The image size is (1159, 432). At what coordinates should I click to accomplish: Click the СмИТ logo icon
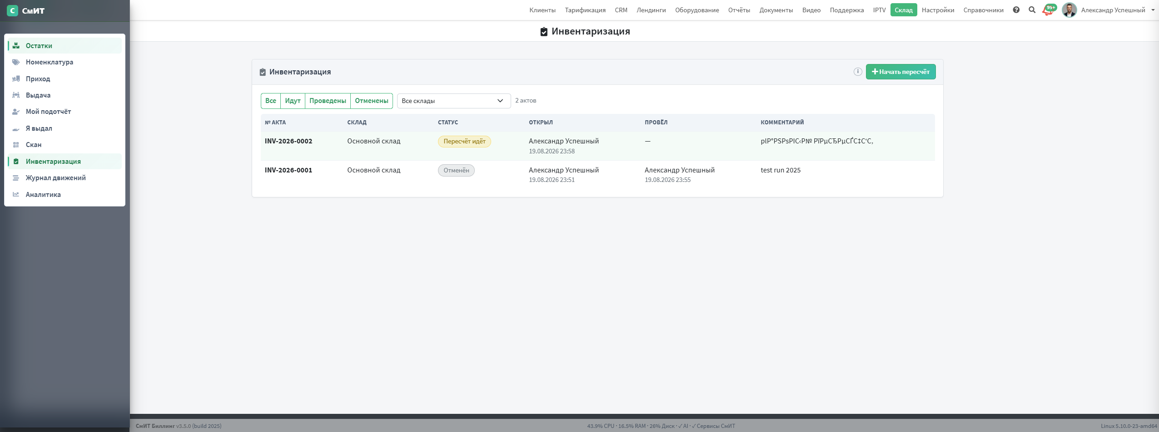pyautogui.click(x=12, y=10)
